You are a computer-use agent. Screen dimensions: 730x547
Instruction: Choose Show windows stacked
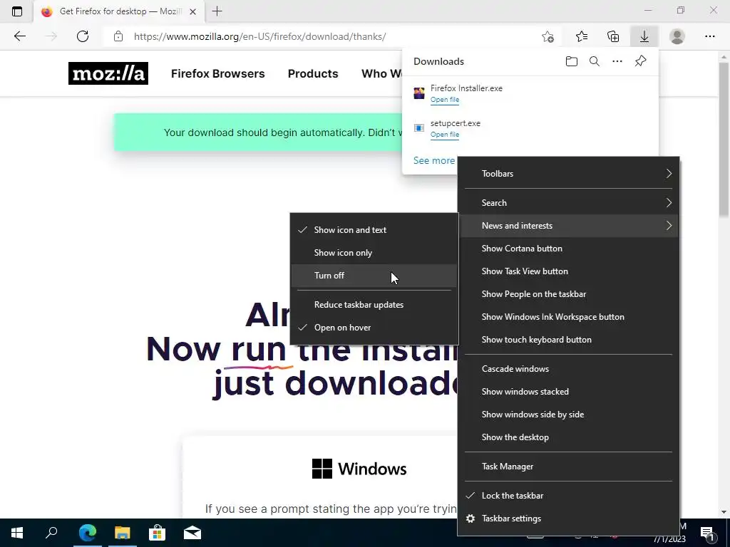pos(568,392)
